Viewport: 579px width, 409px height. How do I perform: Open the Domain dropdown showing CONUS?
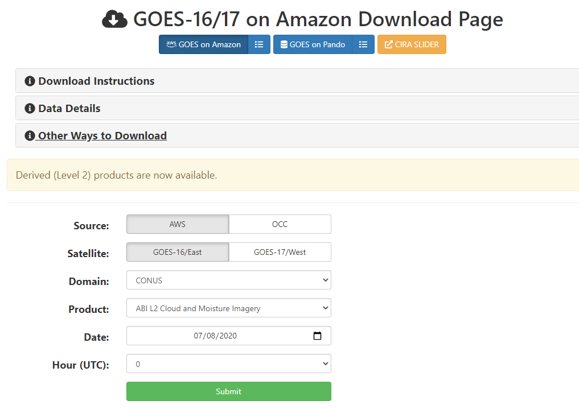coord(228,280)
